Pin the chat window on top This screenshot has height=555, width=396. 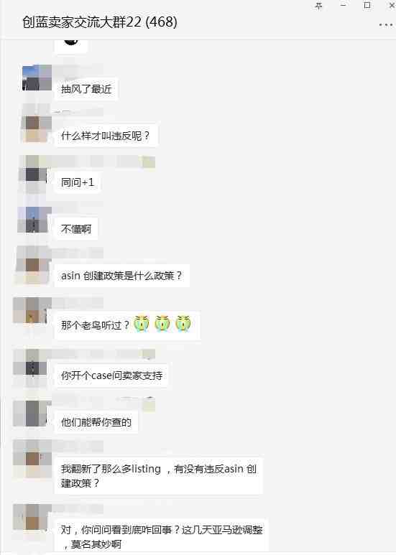coord(319,6)
